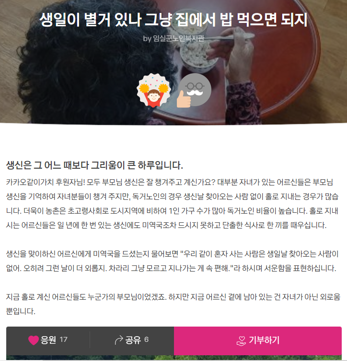Click the 공유 share label
This screenshot has width=347, height=361.
(133, 340)
